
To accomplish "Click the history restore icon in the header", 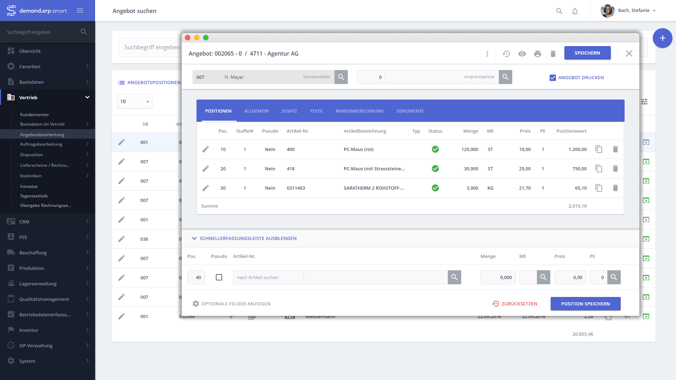I will coord(506,54).
